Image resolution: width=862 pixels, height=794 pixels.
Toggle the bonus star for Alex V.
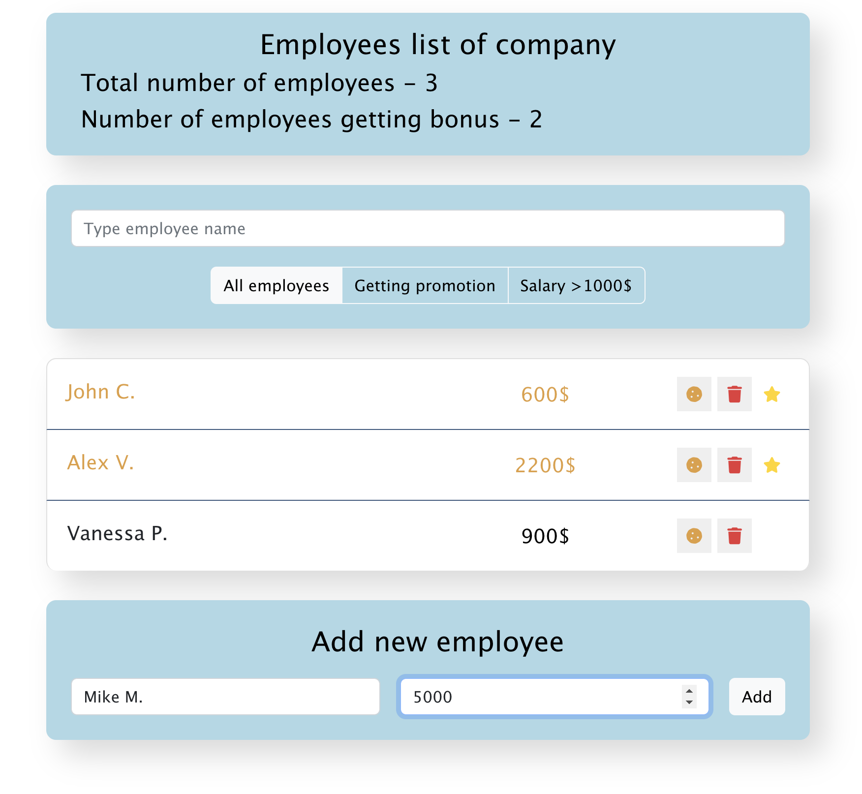(772, 465)
